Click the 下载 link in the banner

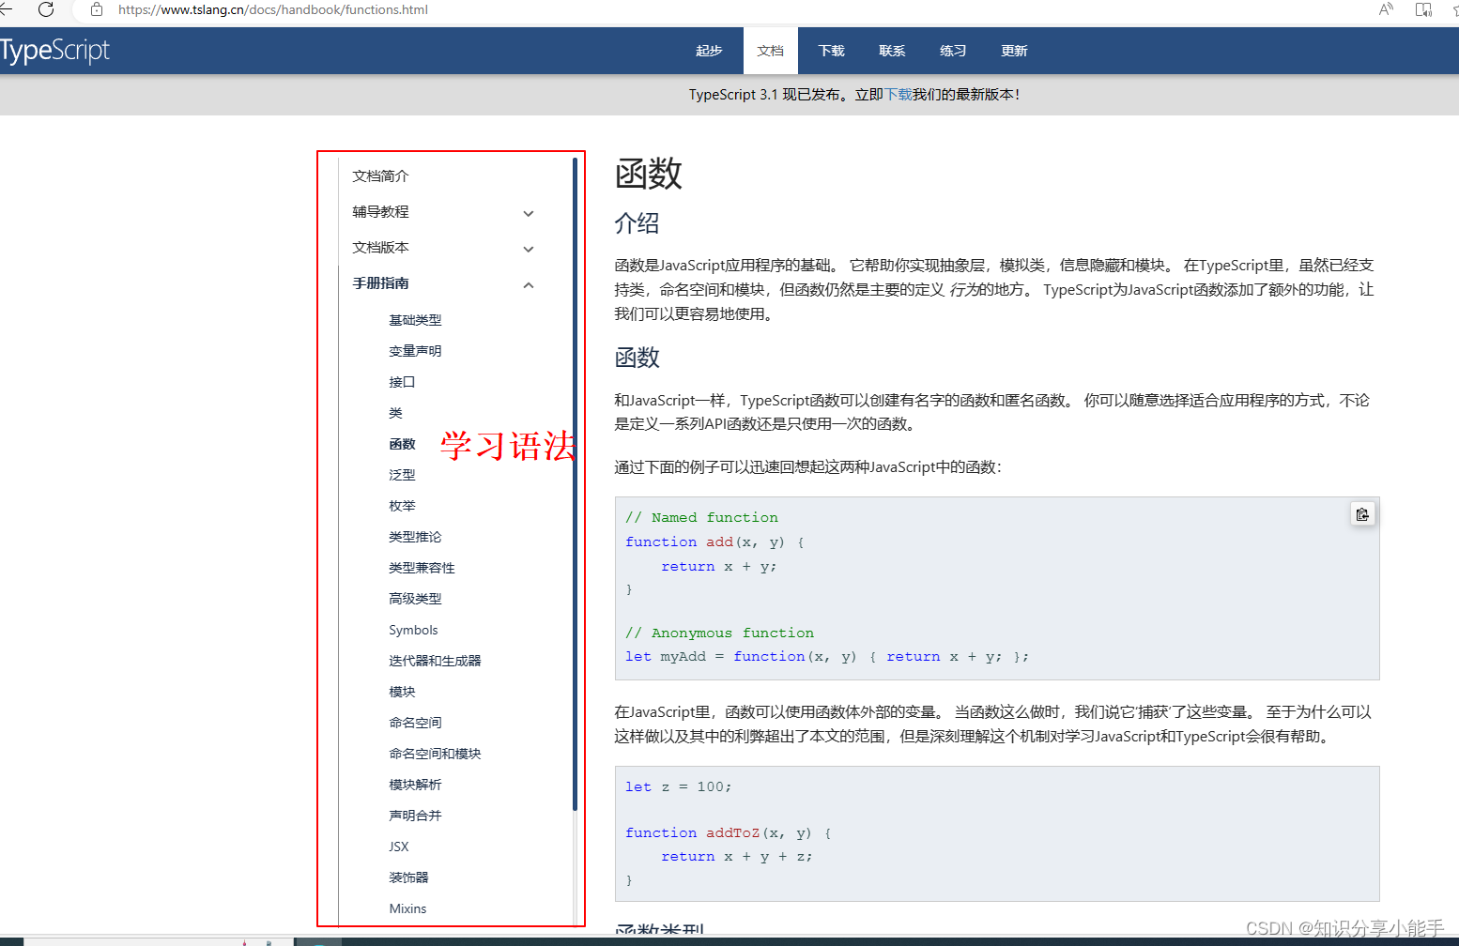(898, 95)
